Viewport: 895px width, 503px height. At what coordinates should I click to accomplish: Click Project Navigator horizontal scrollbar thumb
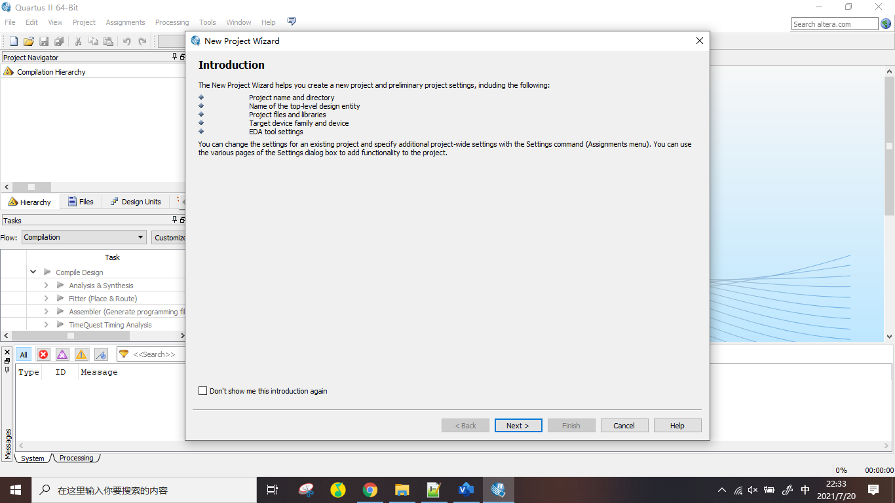tap(31, 187)
